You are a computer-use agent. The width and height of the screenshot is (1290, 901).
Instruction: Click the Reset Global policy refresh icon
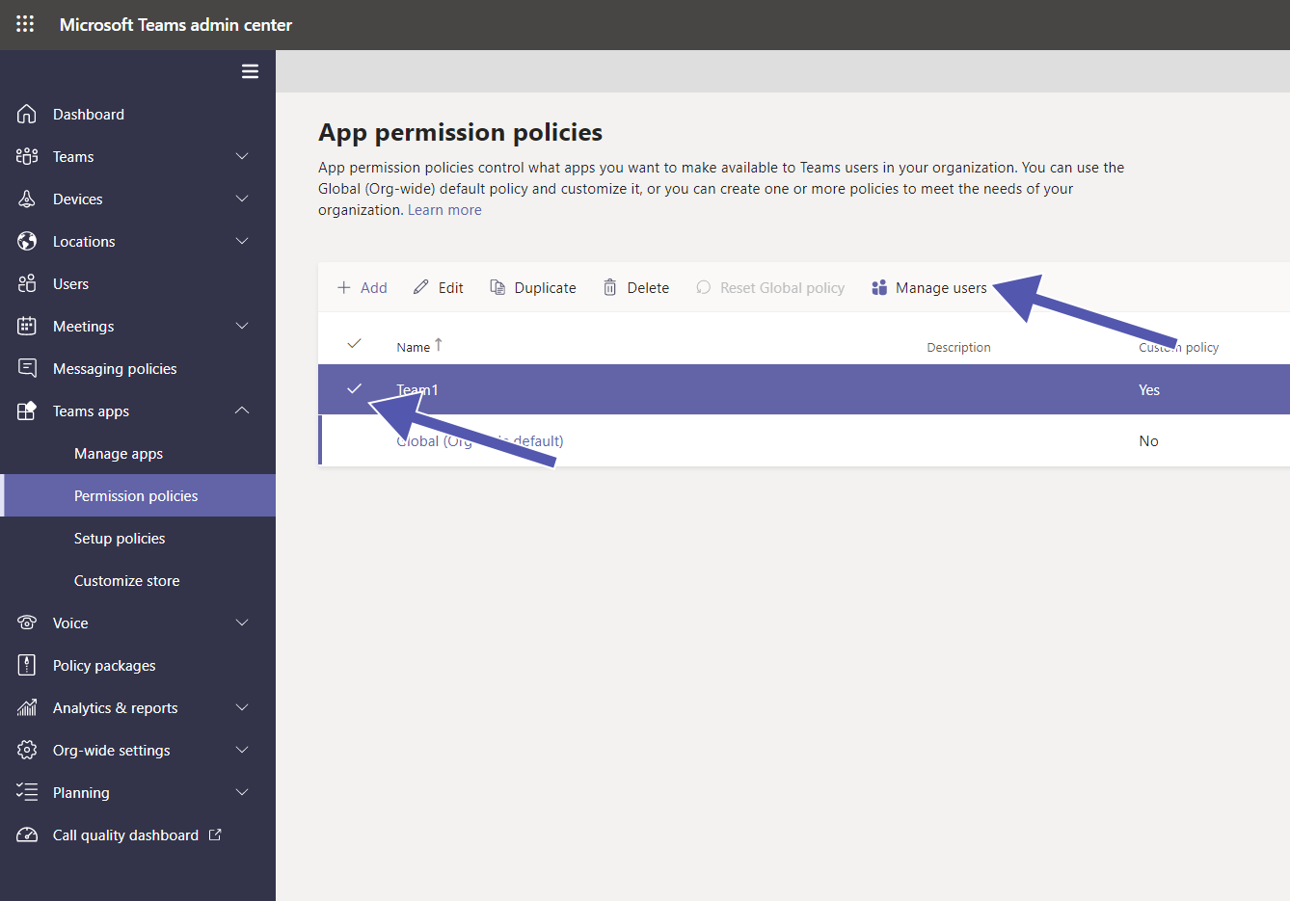(x=704, y=287)
